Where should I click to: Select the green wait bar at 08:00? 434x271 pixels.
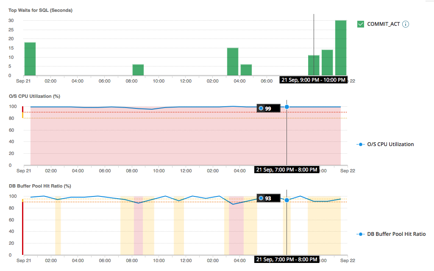(138, 70)
